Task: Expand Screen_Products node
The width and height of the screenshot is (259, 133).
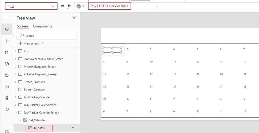Action: tap(15, 82)
